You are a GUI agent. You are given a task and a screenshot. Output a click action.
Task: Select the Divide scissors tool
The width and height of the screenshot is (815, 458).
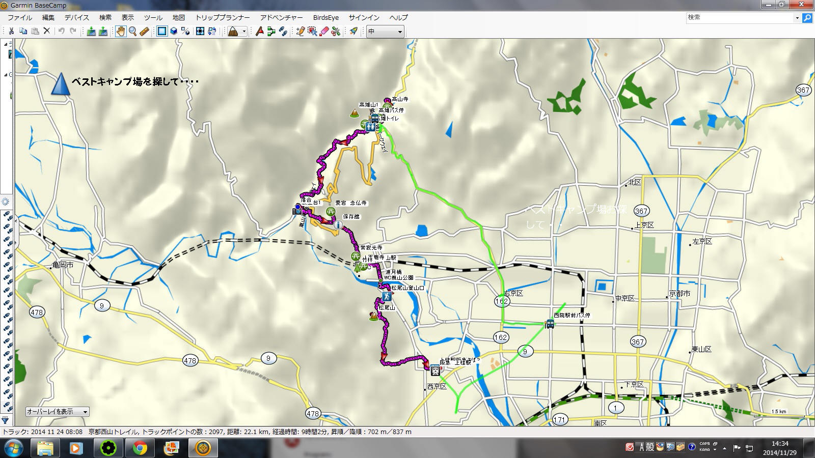pos(336,31)
